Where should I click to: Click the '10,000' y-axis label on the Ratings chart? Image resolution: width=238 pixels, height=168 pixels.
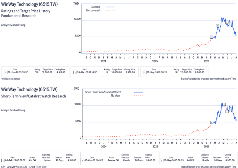point(77,19)
